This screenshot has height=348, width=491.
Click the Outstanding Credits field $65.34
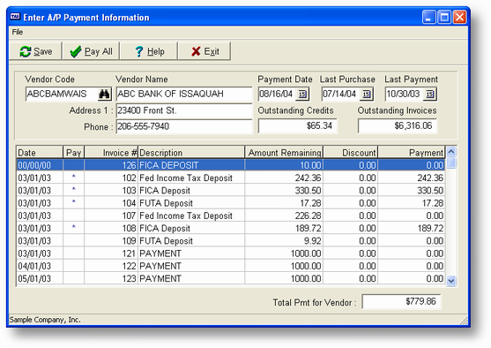point(297,125)
